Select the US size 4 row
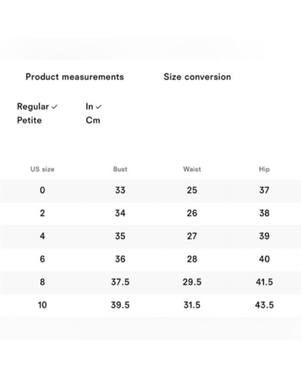 coord(150,236)
